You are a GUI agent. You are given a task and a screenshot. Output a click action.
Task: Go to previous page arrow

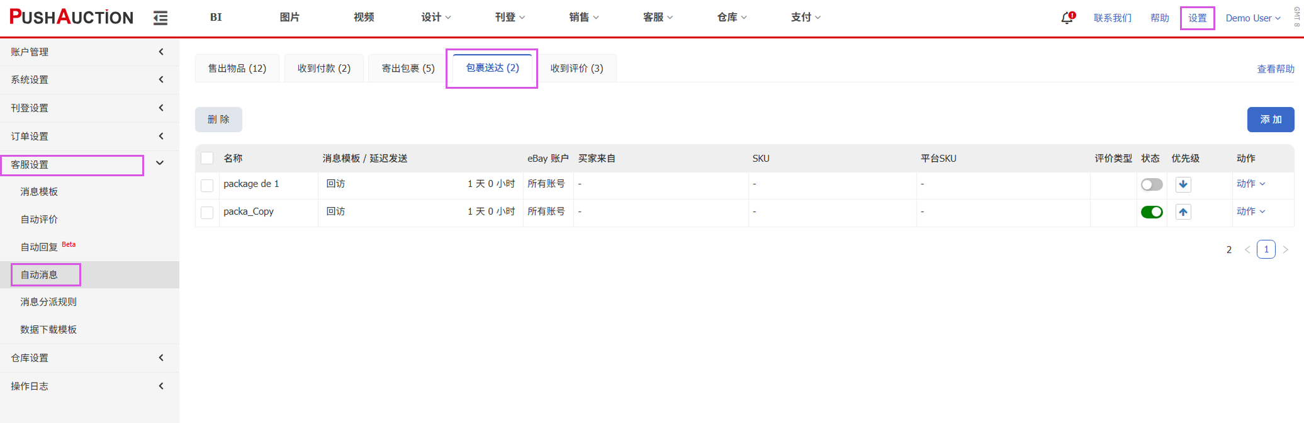click(1247, 250)
